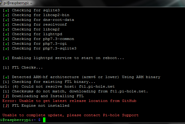
Task: Click the 'Checking for lighttpd' line
Action: 37,34
